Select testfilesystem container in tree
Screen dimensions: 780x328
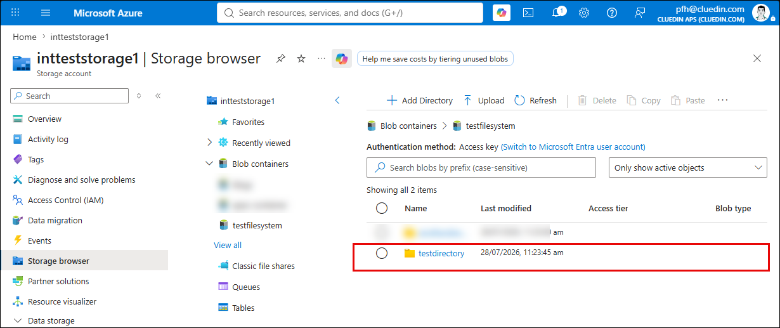pos(250,225)
